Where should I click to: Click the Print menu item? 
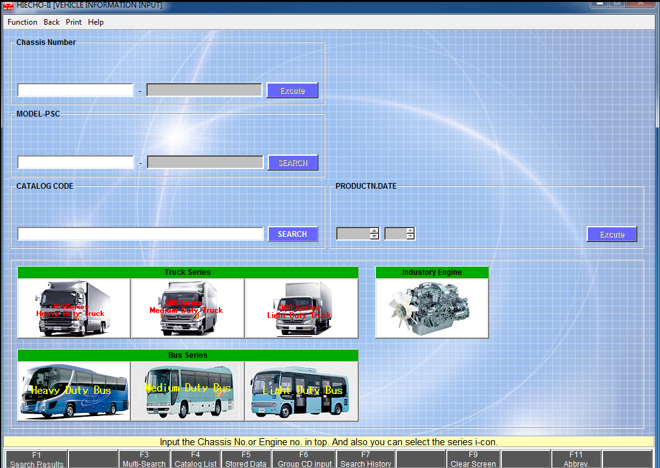[73, 22]
